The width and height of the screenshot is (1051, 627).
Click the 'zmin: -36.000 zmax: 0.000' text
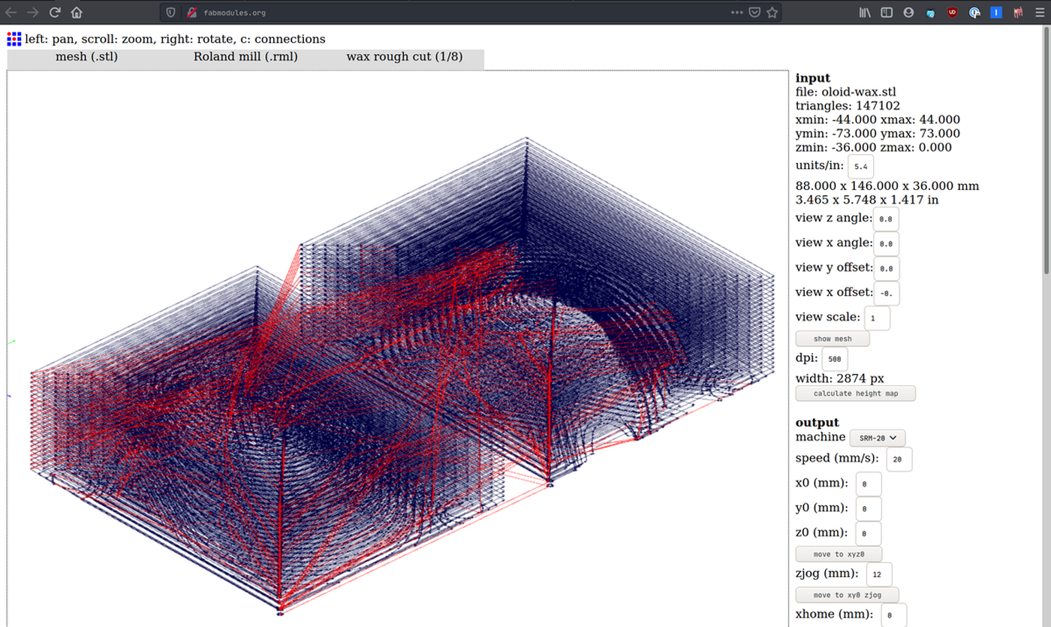[874, 147]
